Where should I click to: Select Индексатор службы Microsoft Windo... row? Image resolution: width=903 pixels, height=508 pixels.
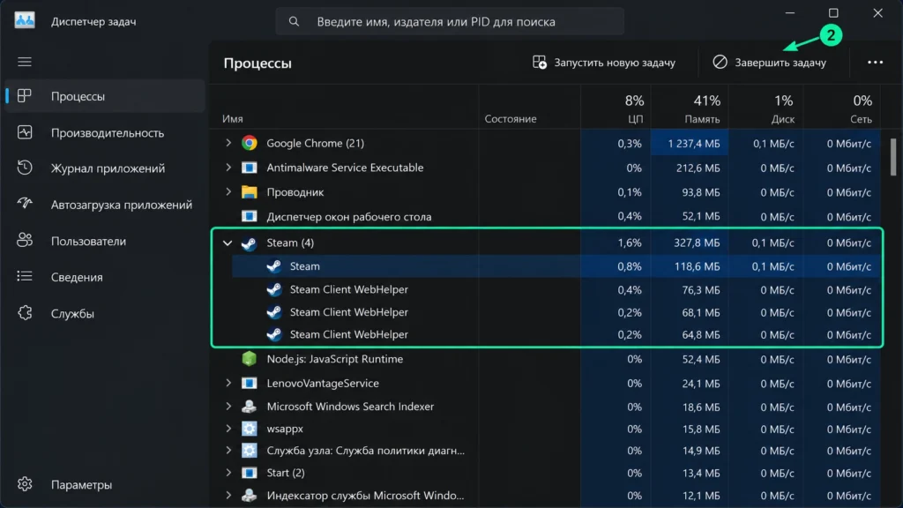pos(545,496)
